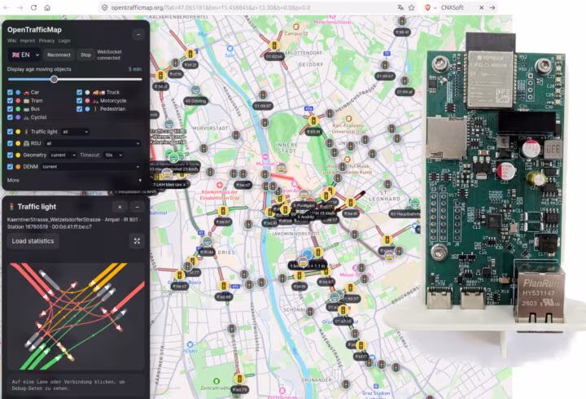Image resolution: width=586 pixels, height=399 pixels.
Task: Click the blue direction sign marker above '1 km/h' label
Action: tap(307, 255)
